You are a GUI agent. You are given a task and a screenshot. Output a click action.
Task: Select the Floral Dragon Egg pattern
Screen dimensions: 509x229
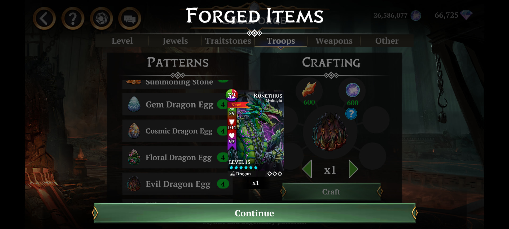(x=177, y=157)
